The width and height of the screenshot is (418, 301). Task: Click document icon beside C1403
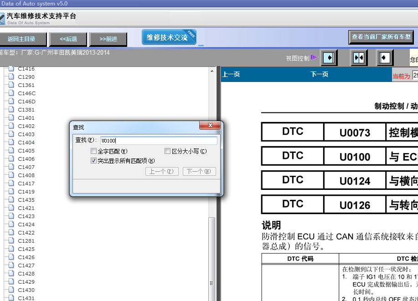(x=11, y=134)
